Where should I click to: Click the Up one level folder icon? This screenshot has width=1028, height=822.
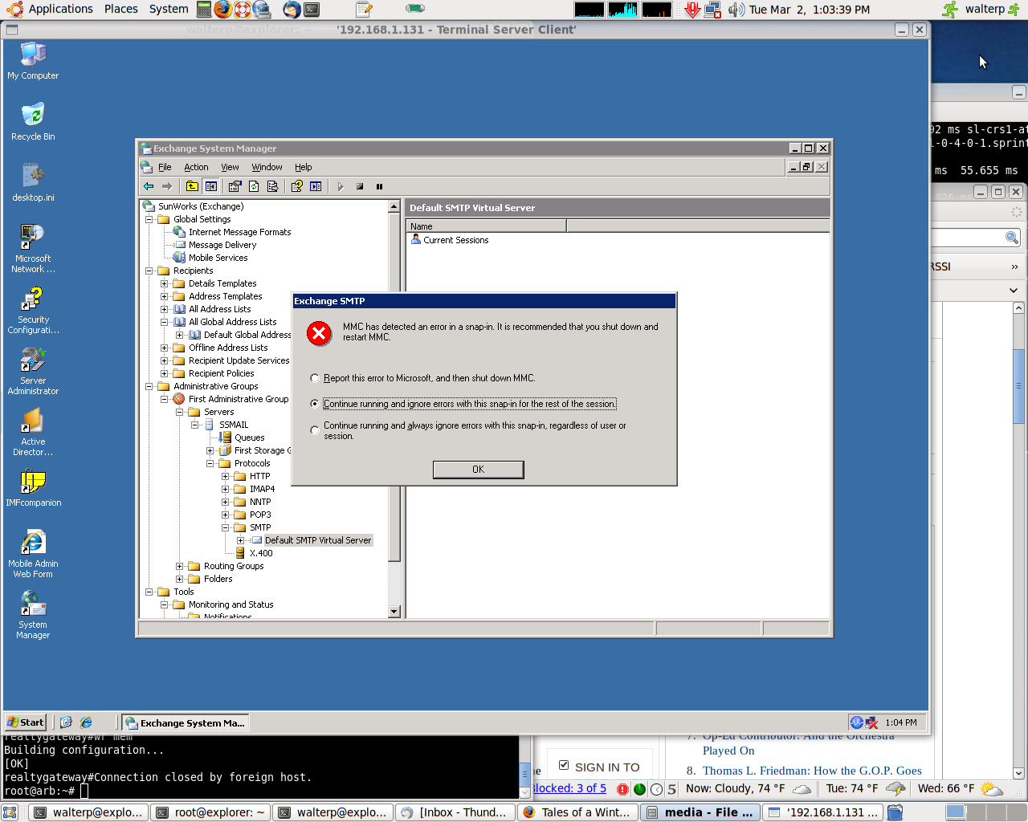[x=192, y=186]
